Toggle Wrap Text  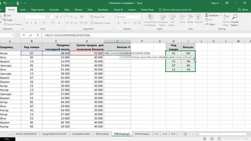[x=97, y=17]
